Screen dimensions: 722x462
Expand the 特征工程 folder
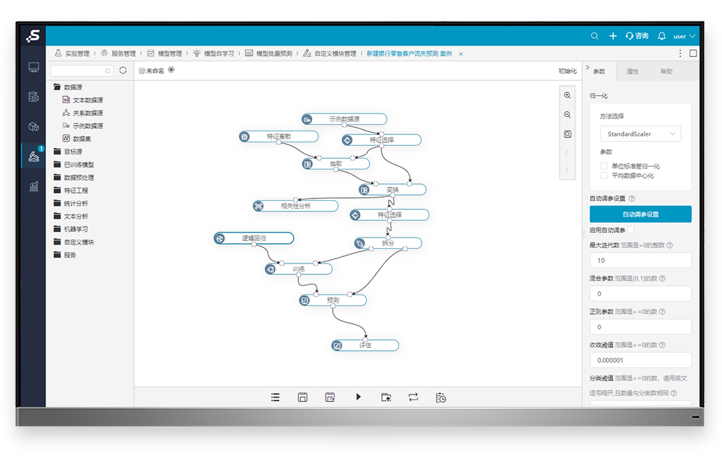(x=75, y=191)
